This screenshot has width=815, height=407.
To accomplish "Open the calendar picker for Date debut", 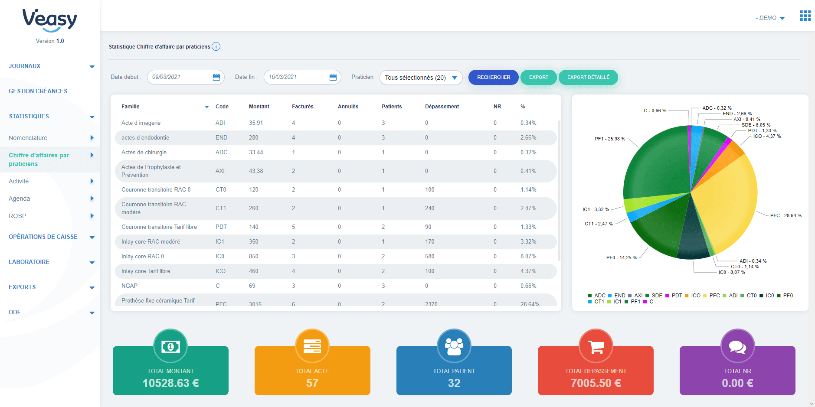I will (x=216, y=77).
